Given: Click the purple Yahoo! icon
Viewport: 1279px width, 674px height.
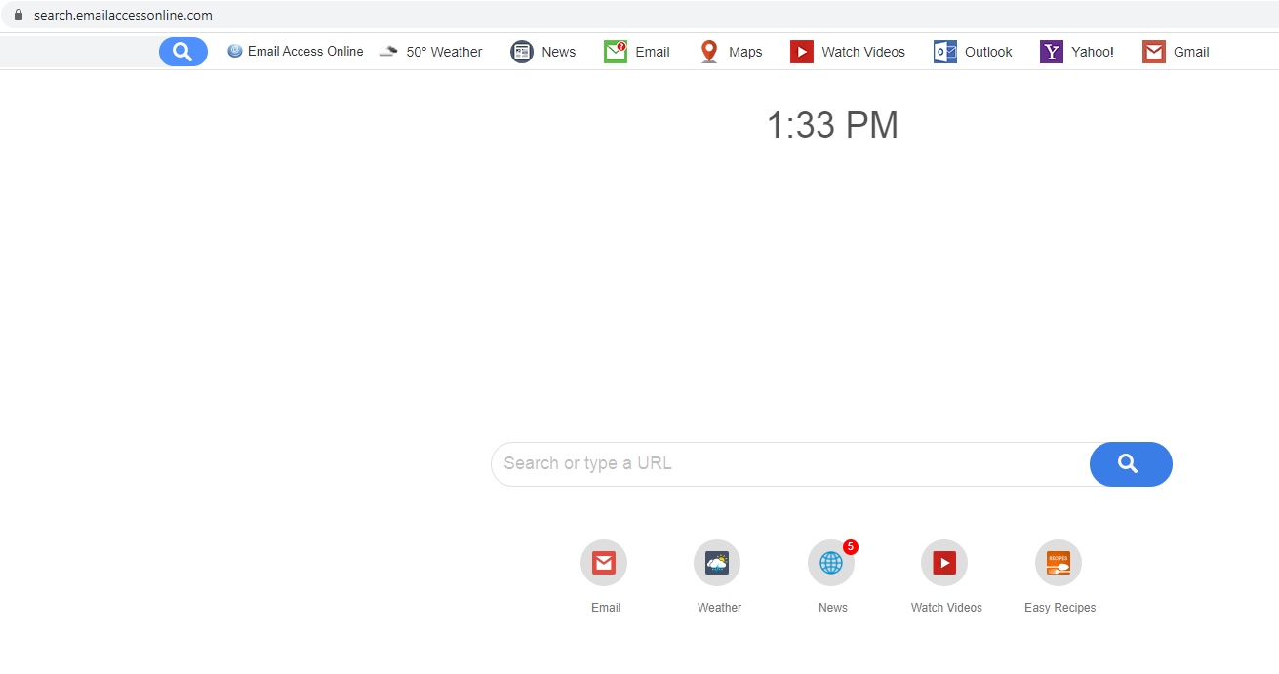Looking at the screenshot, I should (x=1052, y=52).
